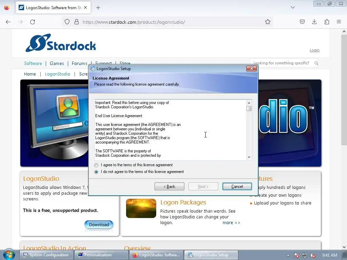Open the Pocket save icon
Viewport: 347px width, 260px height.
pos(302,22)
